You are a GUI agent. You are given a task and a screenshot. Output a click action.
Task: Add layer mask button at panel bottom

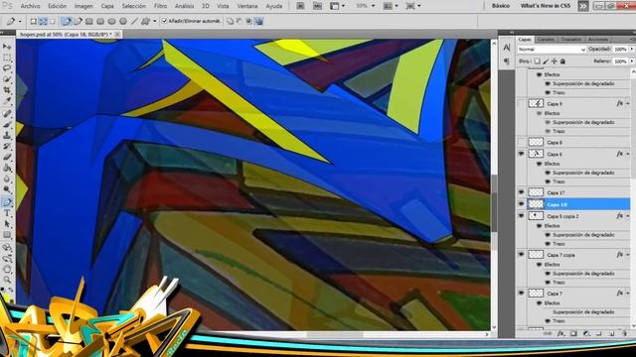point(573,333)
